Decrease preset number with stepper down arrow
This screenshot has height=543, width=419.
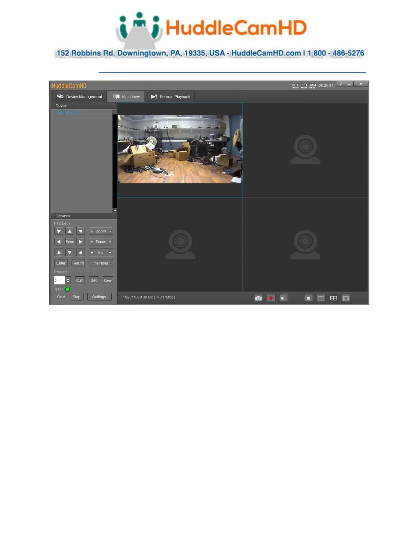[68, 282]
